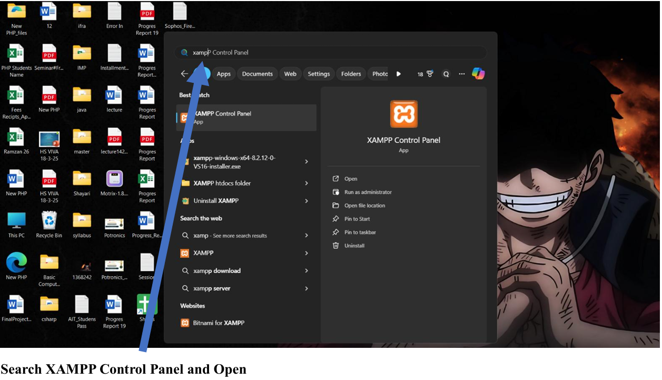The width and height of the screenshot is (662, 380).
Task: Select the "Basic Comput..." folder
Action: [49, 269]
